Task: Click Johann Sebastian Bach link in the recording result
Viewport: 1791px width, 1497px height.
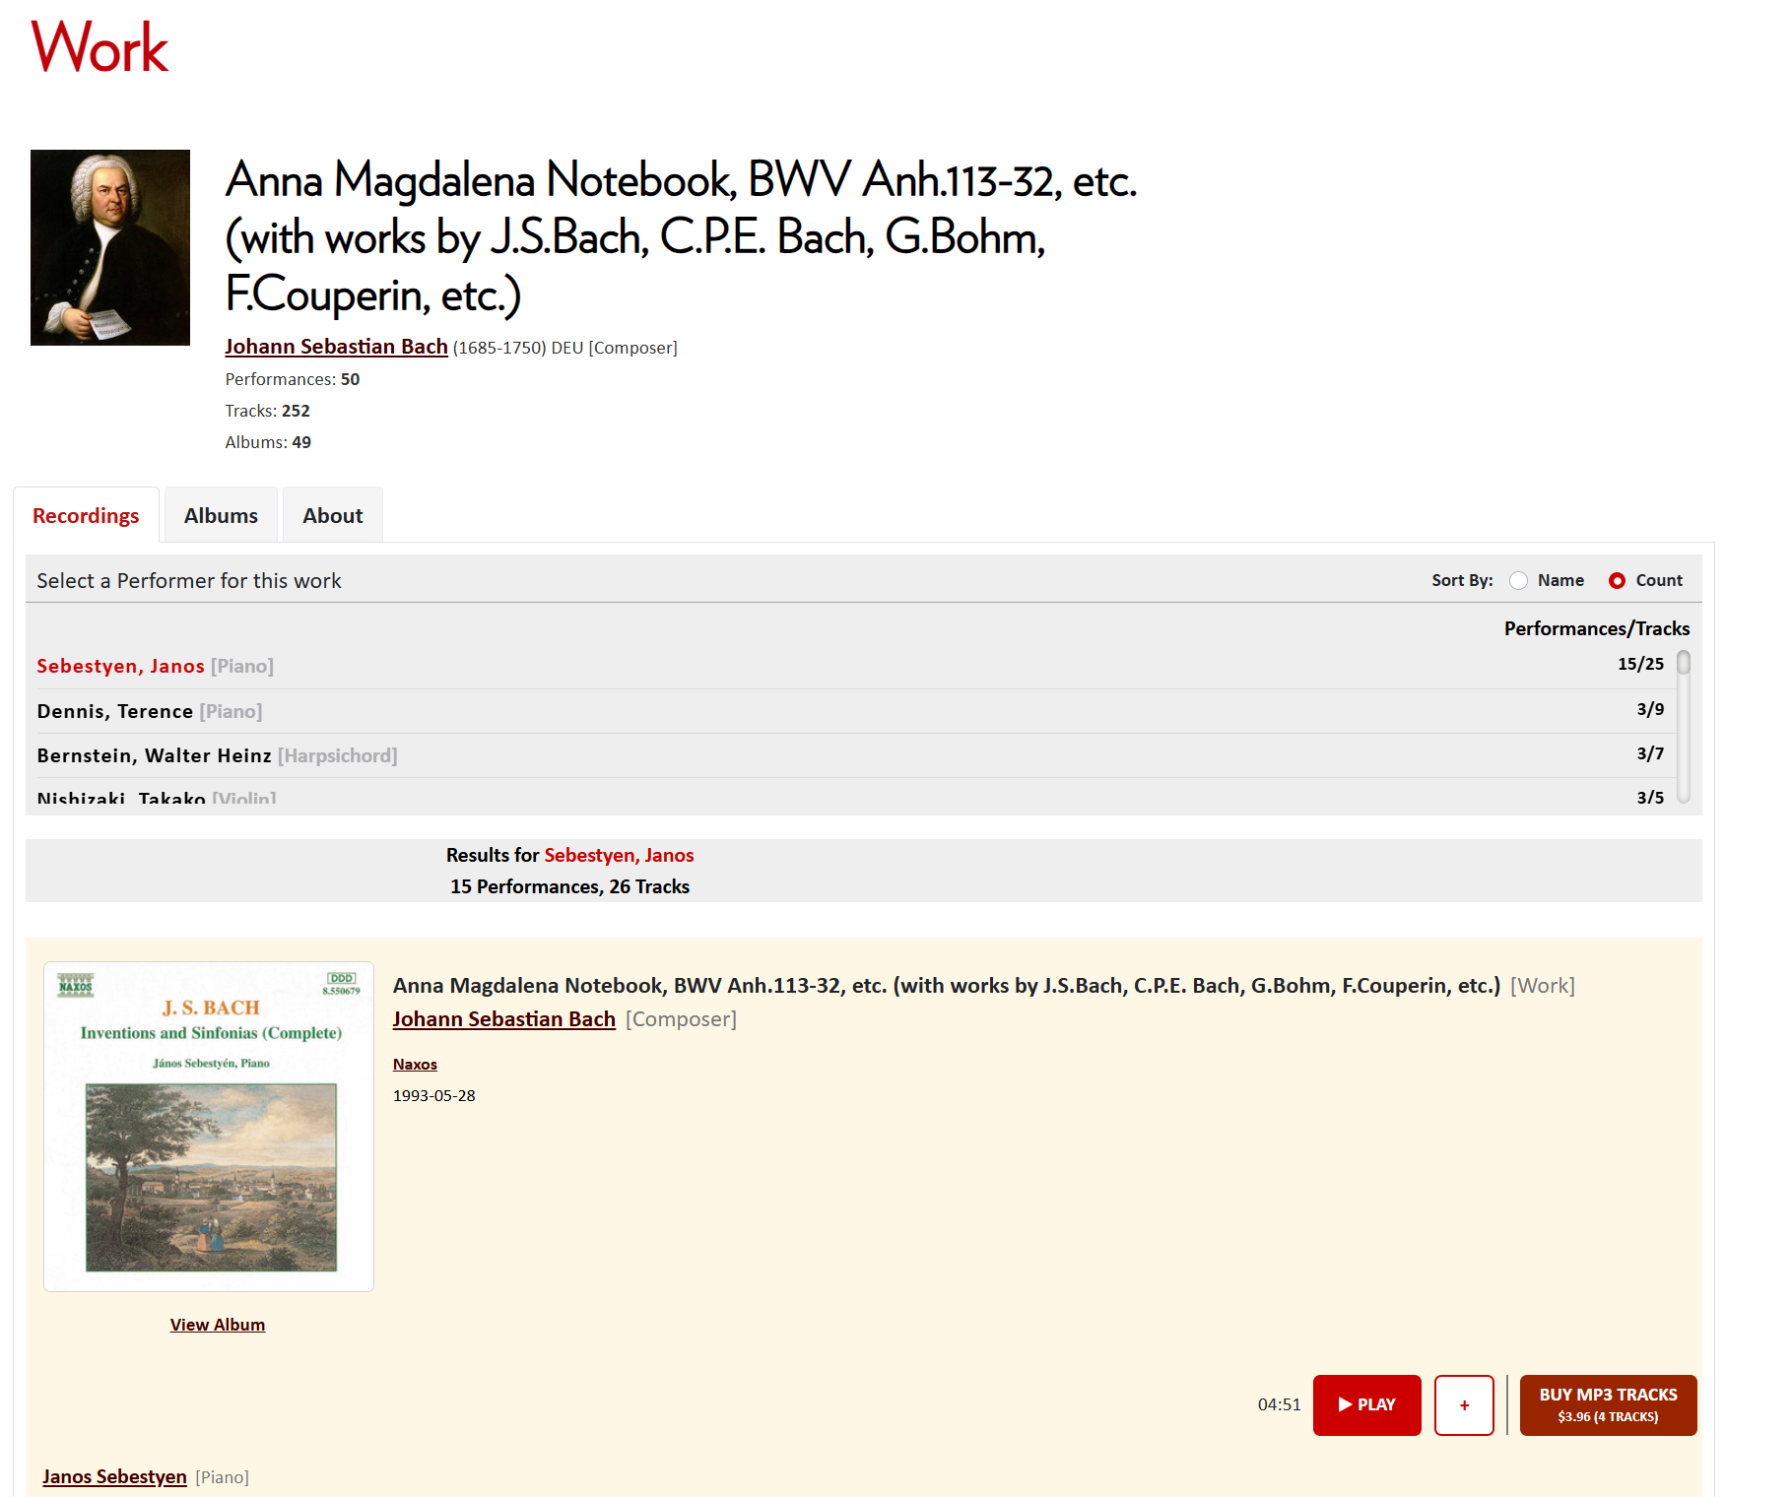Action: tap(503, 1019)
